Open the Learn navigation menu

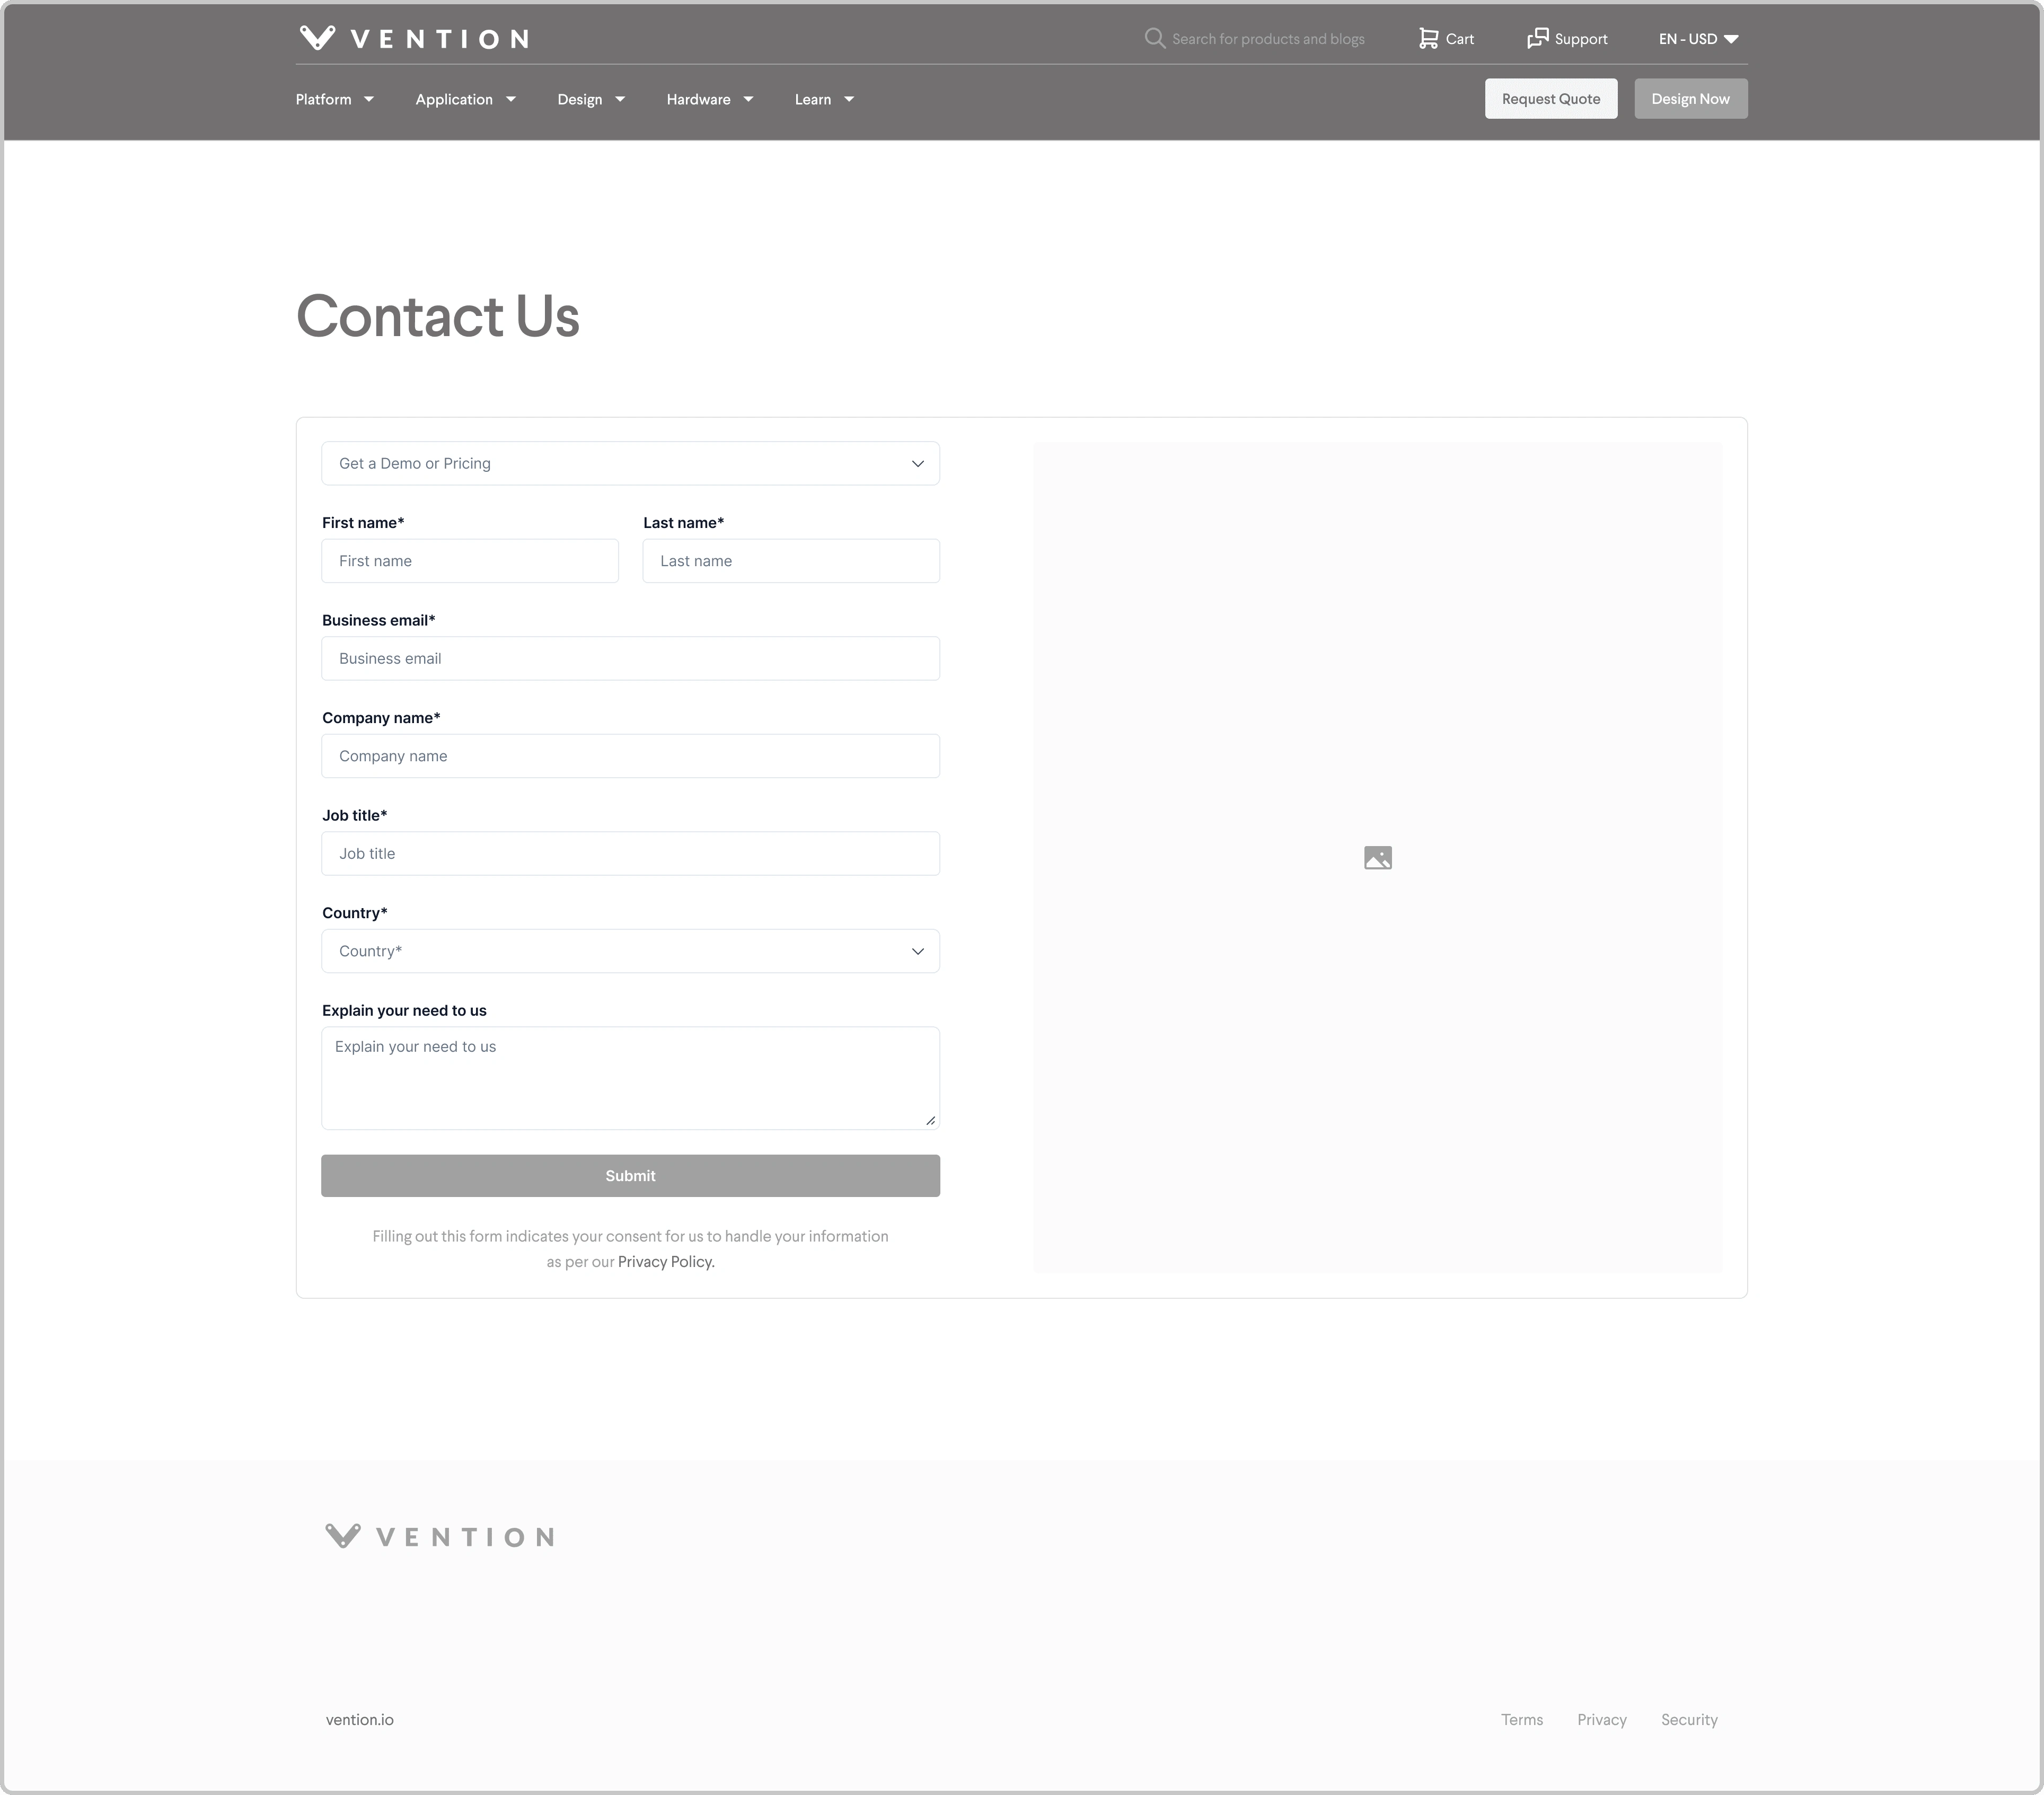(824, 99)
